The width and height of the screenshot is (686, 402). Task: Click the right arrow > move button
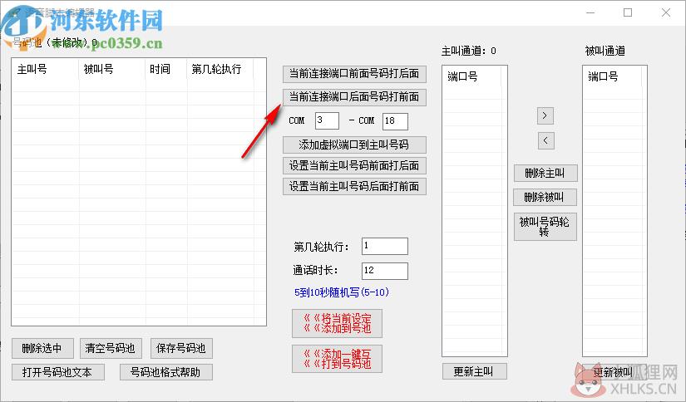tap(545, 115)
